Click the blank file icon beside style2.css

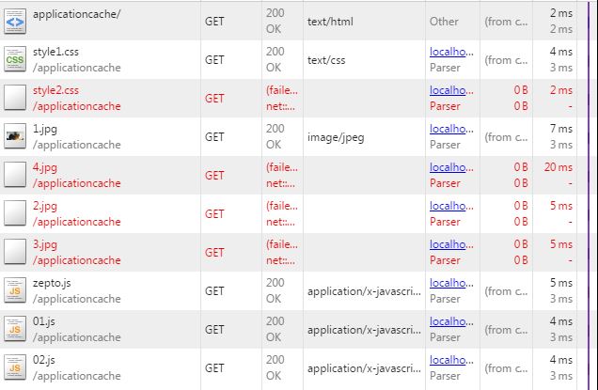pyautogui.click(x=15, y=98)
